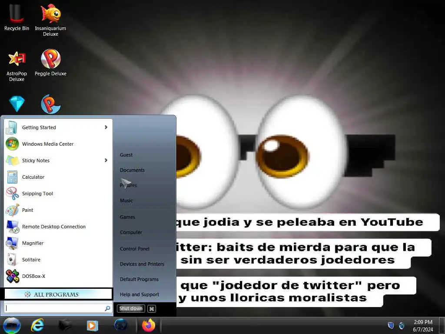The width and height of the screenshot is (445, 334).
Task: Launch Firefox from the taskbar
Action: click(149, 325)
